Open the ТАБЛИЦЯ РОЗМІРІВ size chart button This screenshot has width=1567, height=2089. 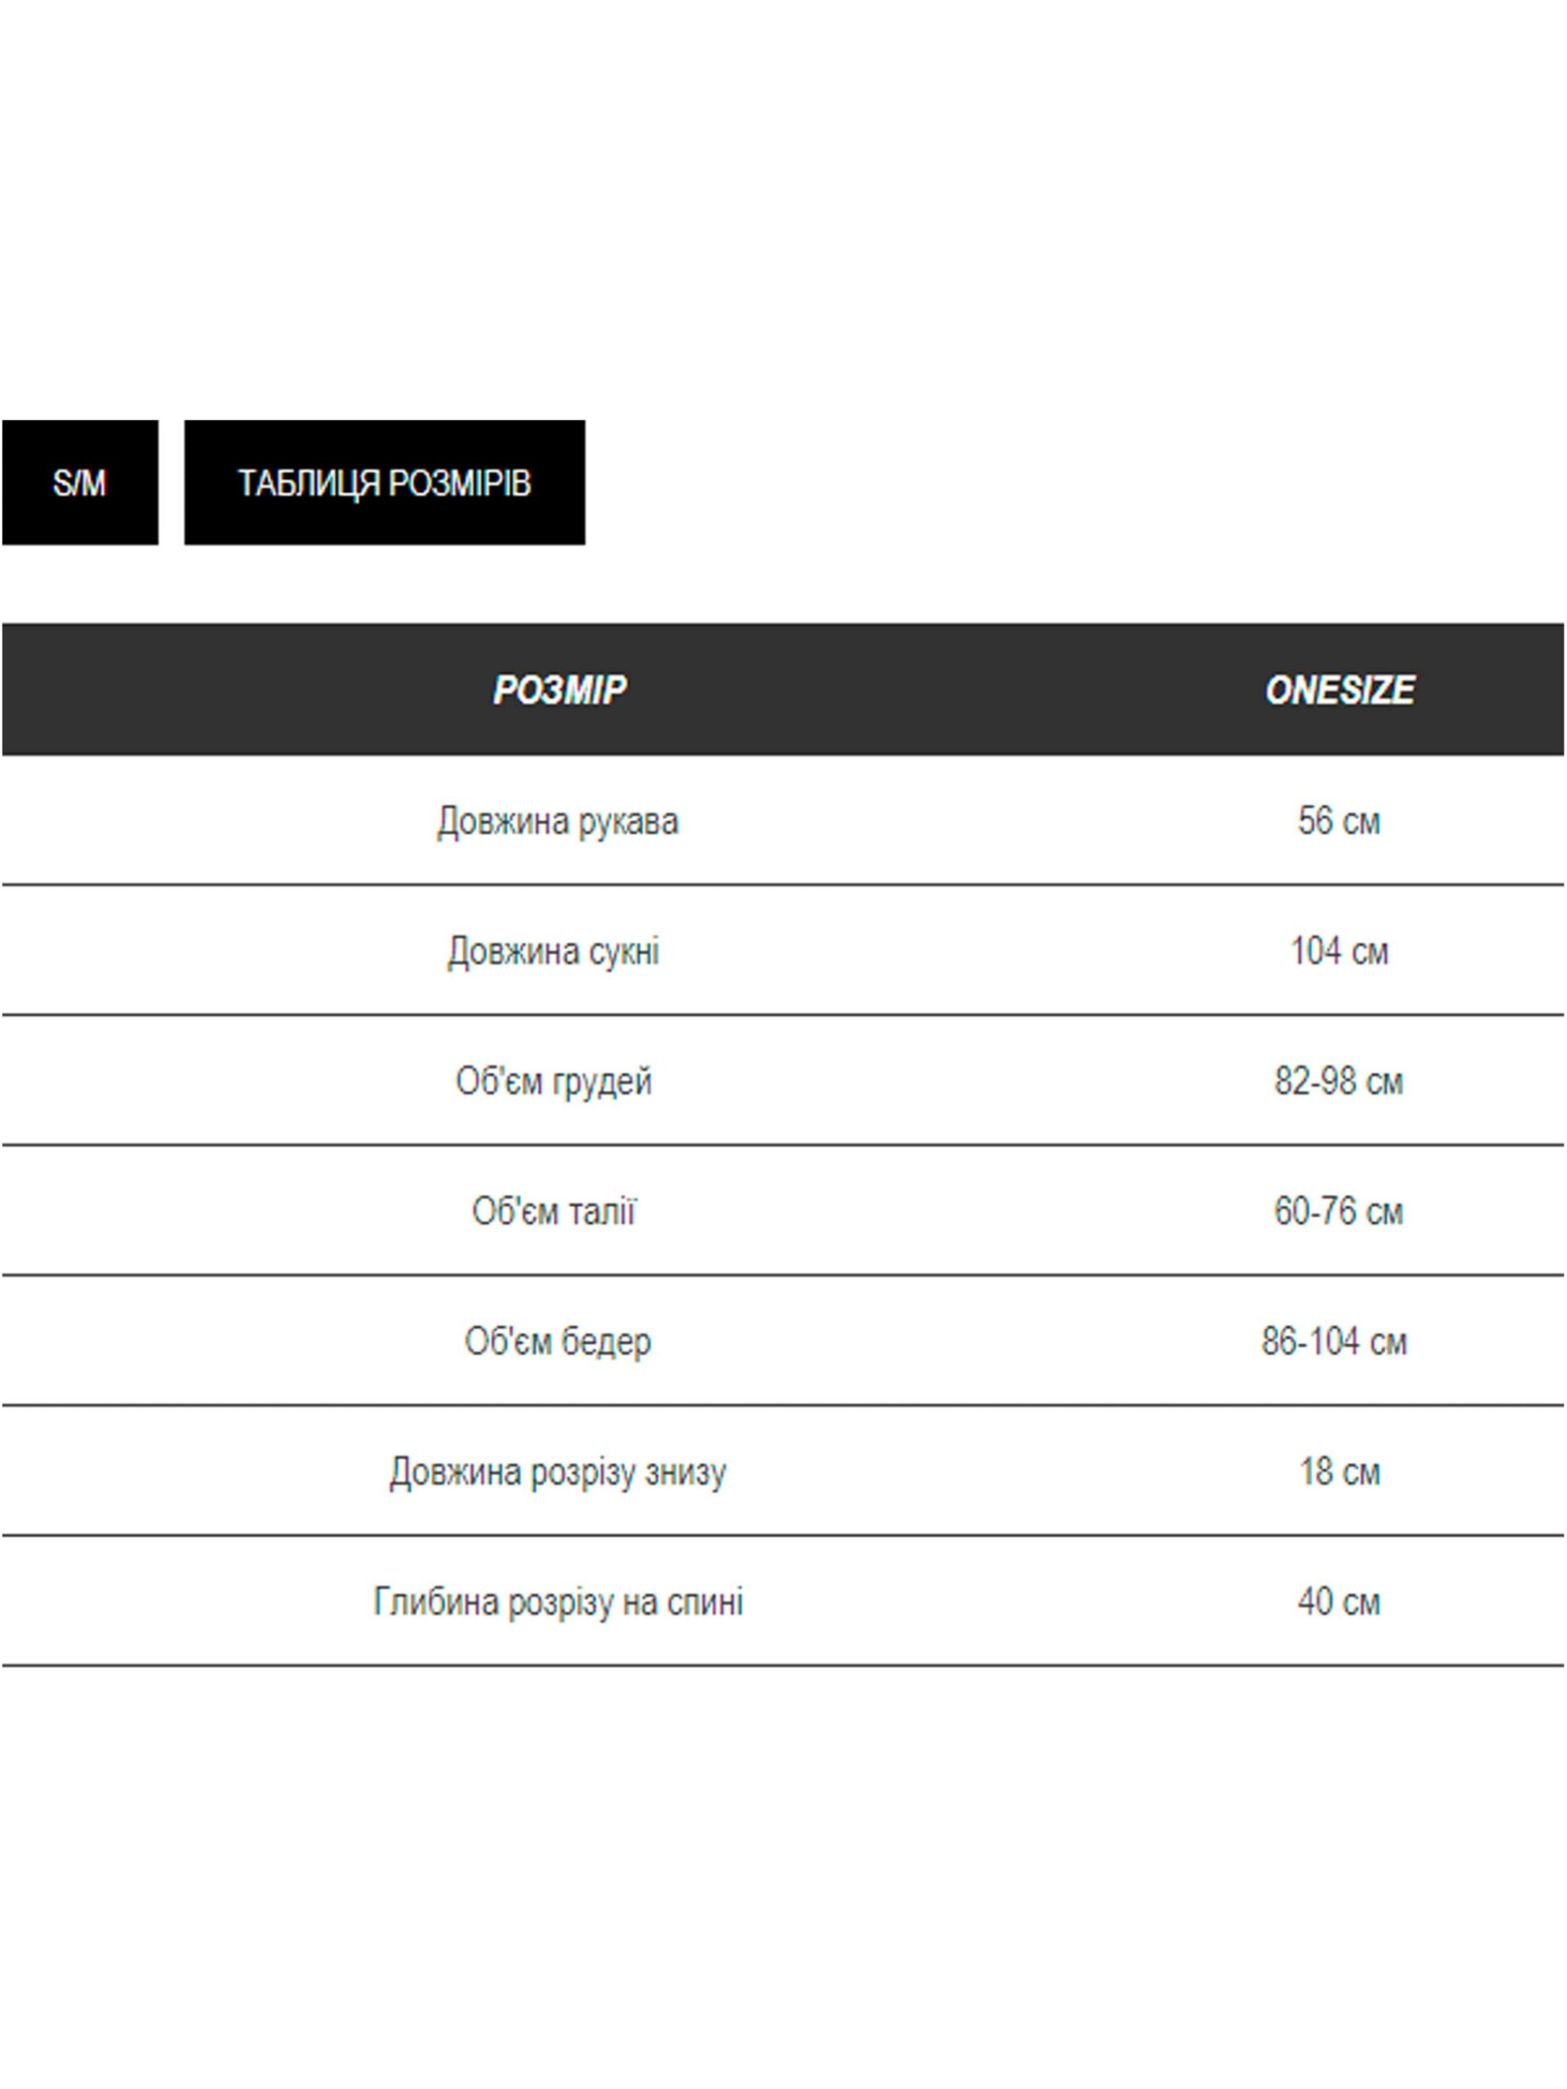coord(385,483)
